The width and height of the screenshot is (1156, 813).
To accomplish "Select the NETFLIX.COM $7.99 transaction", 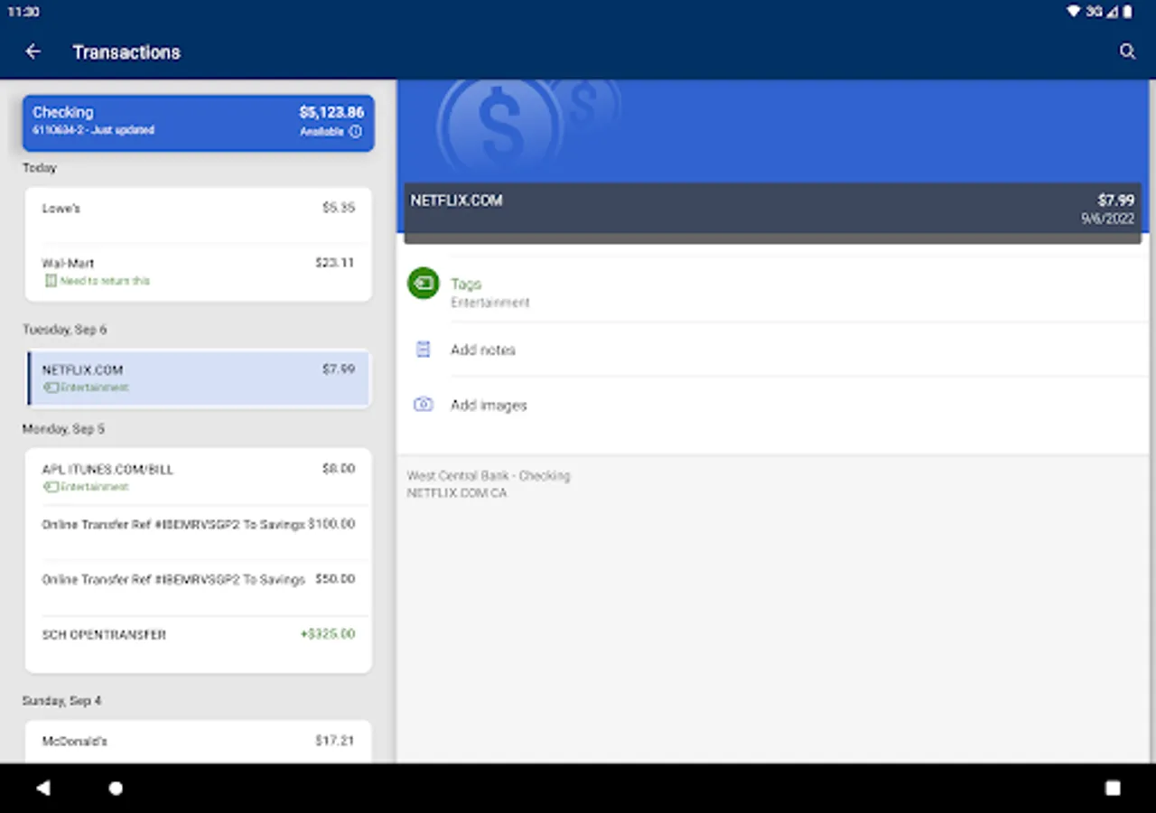I will [x=198, y=378].
